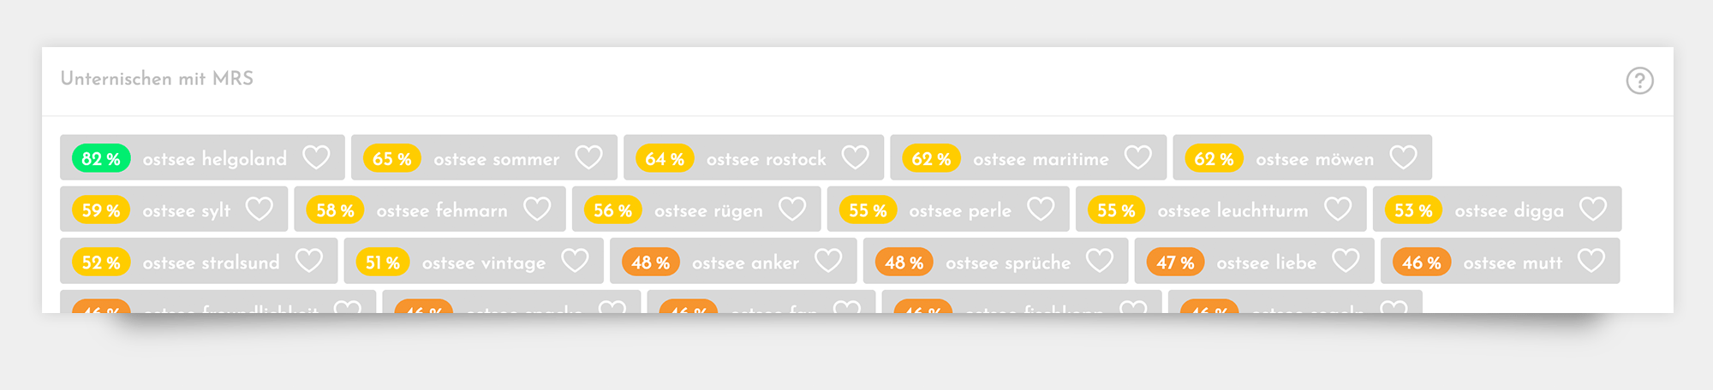Toggle favorite for 'ostsee leuchtturm'
This screenshot has width=1713, height=390.
click(1338, 210)
